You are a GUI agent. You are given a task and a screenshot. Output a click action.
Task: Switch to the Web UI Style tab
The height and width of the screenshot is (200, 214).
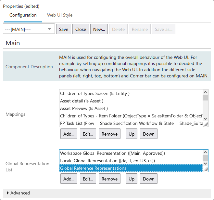pos(60,15)
